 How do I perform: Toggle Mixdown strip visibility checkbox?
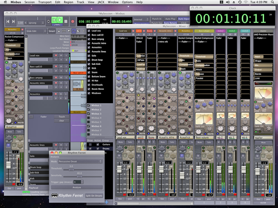point(89,93)
